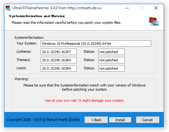Click the 'Status:' label beside Uxtheme
The image size is (169, 132).
[x=89, y=52]
